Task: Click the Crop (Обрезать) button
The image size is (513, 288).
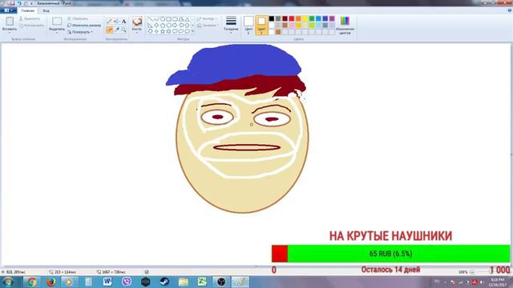Action: (x=78, y=19)
